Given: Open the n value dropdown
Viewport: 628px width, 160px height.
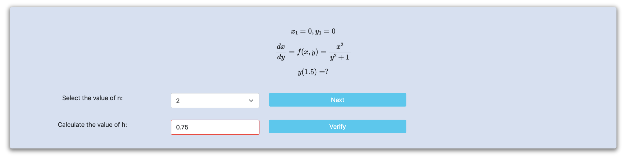Looking at the screenshot, I should pos(215,101).
